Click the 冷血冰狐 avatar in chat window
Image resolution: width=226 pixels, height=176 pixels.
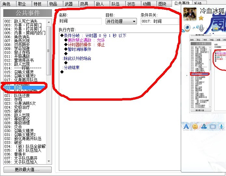click(190, 14)
